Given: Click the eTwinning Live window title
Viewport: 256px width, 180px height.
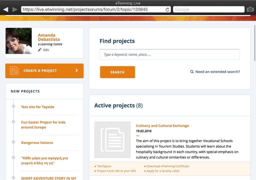Looking at the screenshot, I should (x=128, y=3).
